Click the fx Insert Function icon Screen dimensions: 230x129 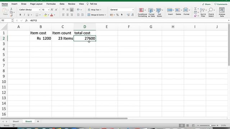26,20
